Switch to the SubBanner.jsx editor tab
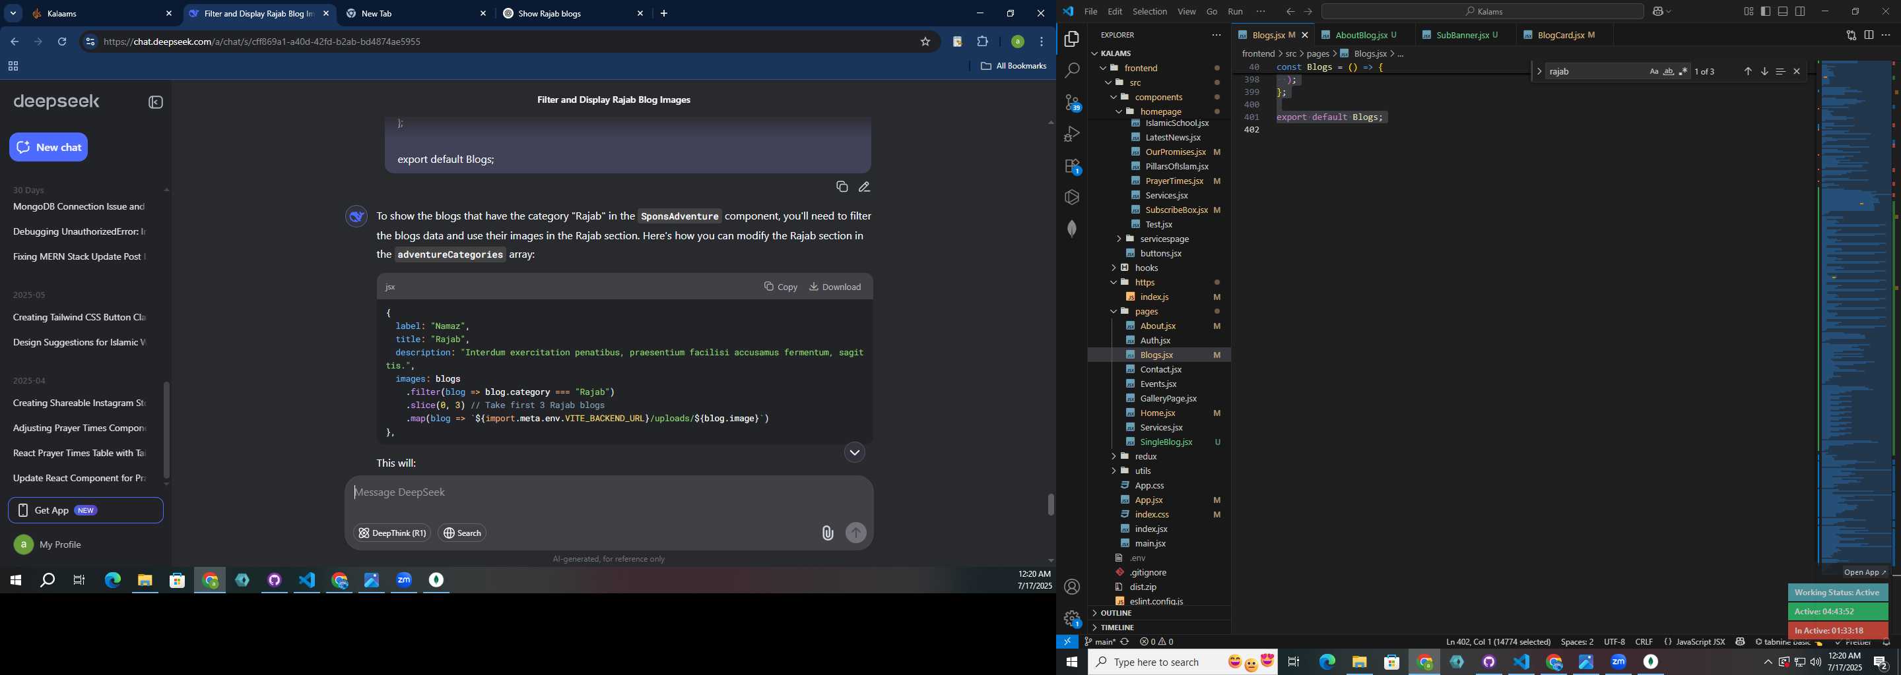The height and width of the screenshot is (675, 1901). point(1465,35)
